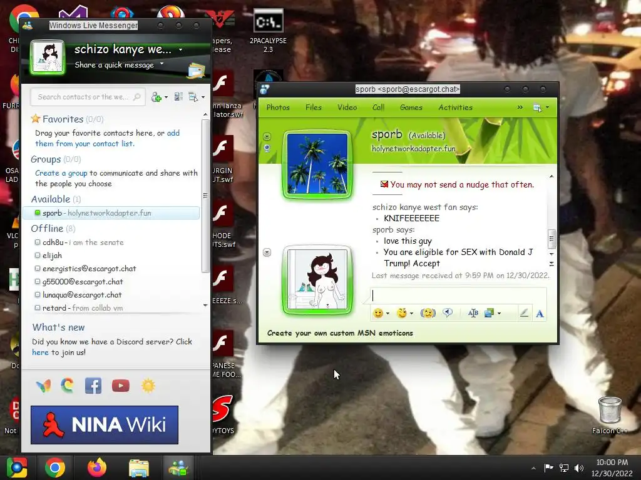Open the add contact dropdown arrow
Viewport: 641px width, 480px height.
tap(166, 97)
